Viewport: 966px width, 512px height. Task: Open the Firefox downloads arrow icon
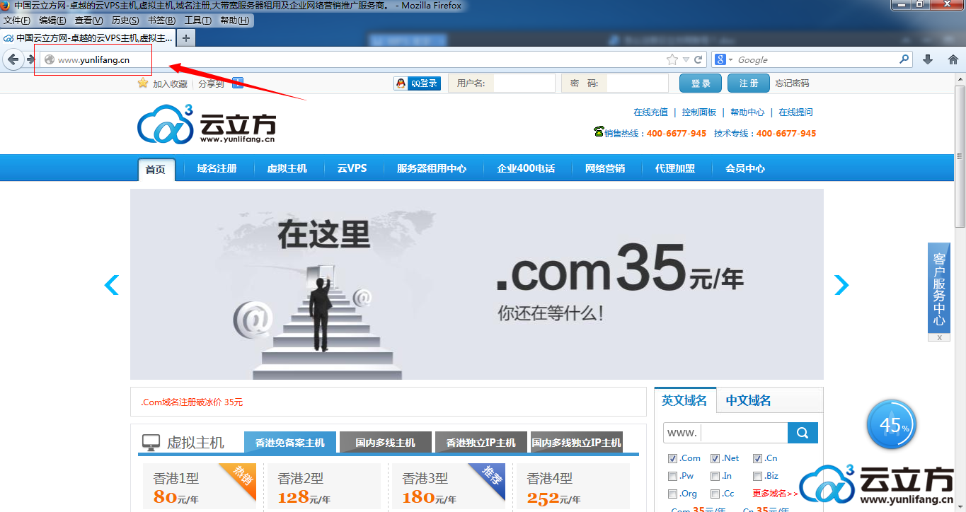(928, 60)
